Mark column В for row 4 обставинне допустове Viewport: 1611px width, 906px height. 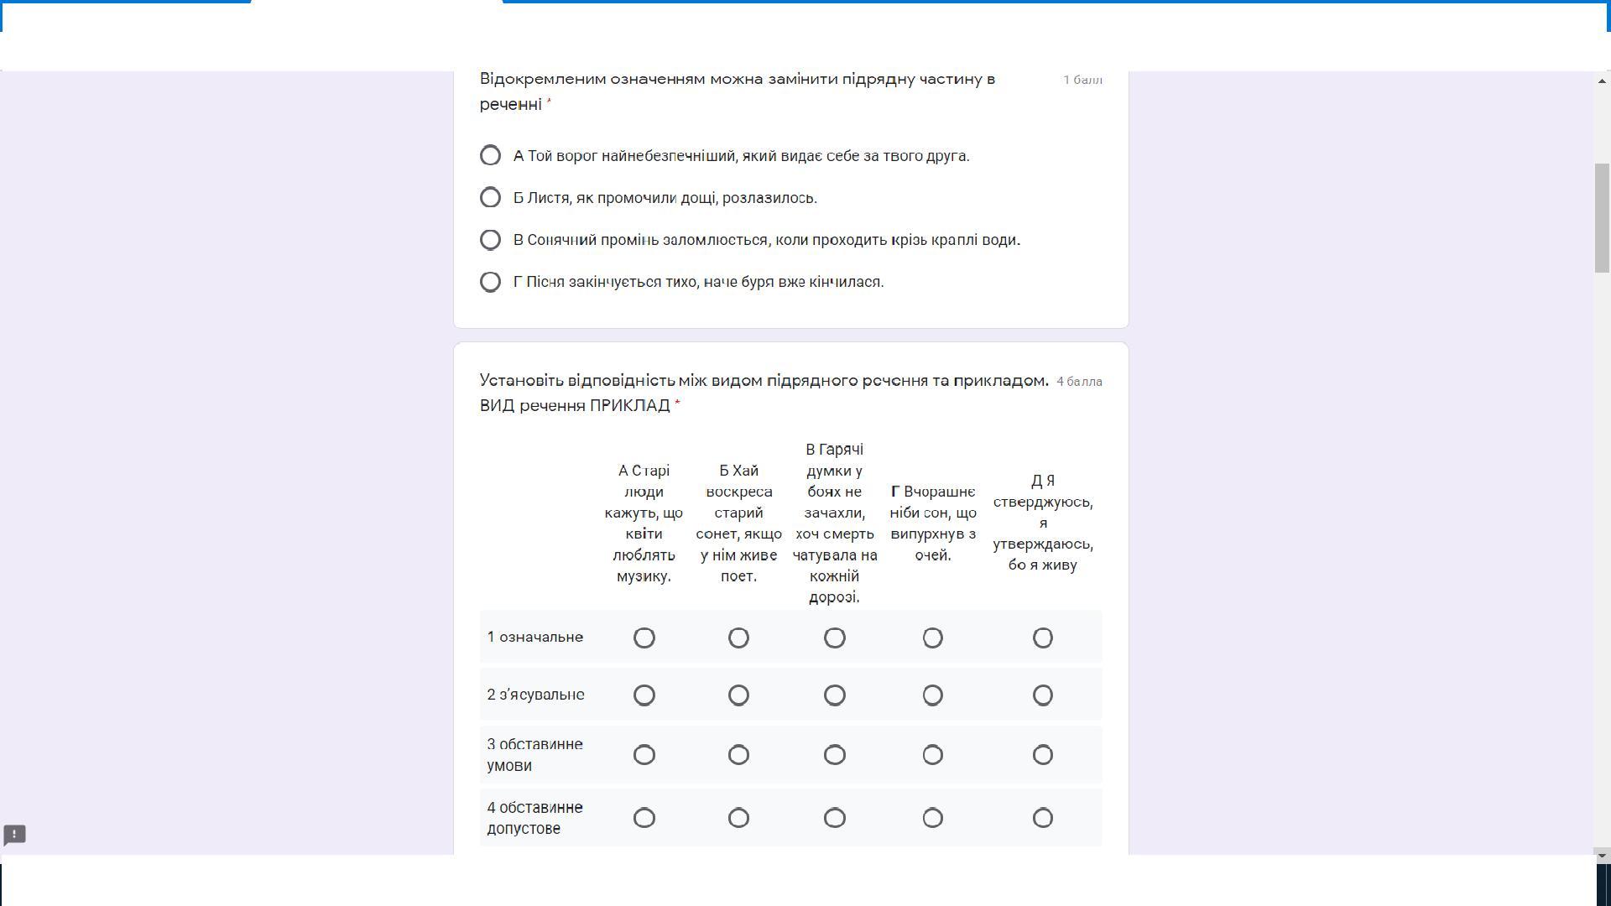click(834, 818)
